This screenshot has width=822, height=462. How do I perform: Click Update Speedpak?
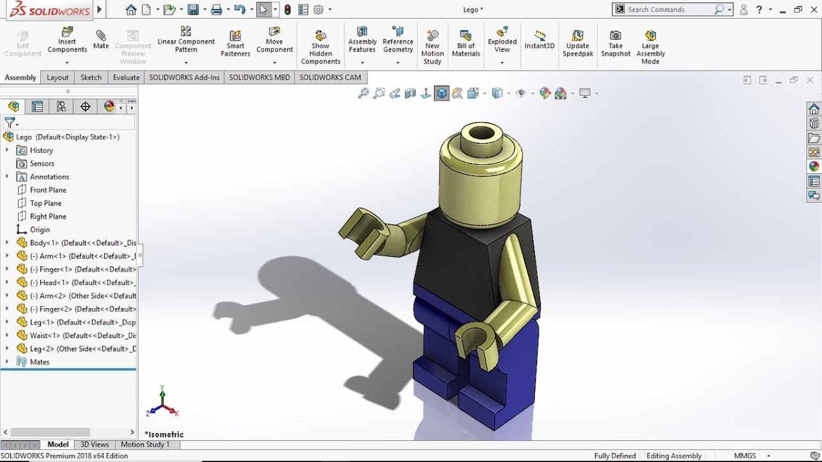pos(578,44)
